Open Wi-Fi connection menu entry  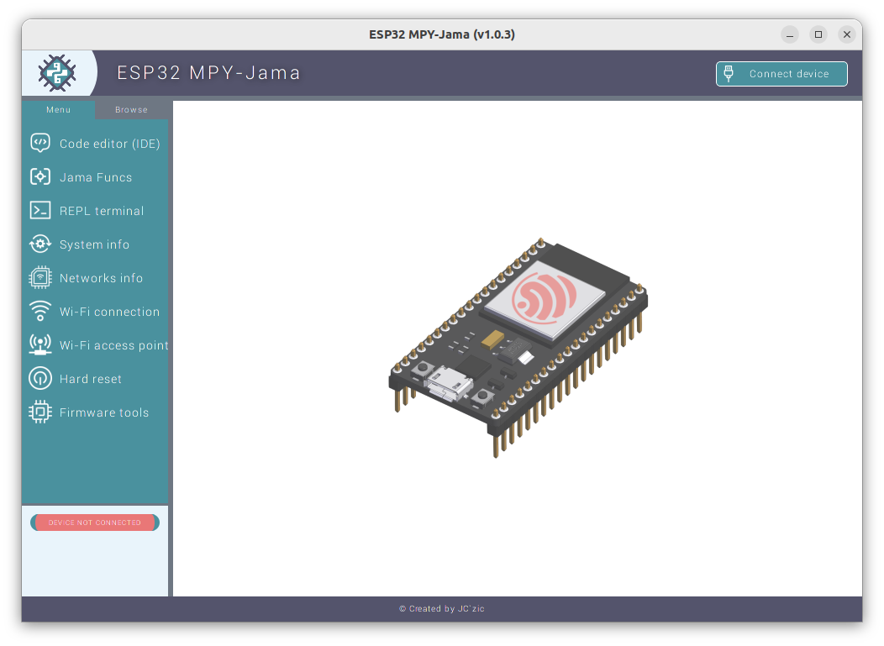pyautogui.click(x=95, y=311)
